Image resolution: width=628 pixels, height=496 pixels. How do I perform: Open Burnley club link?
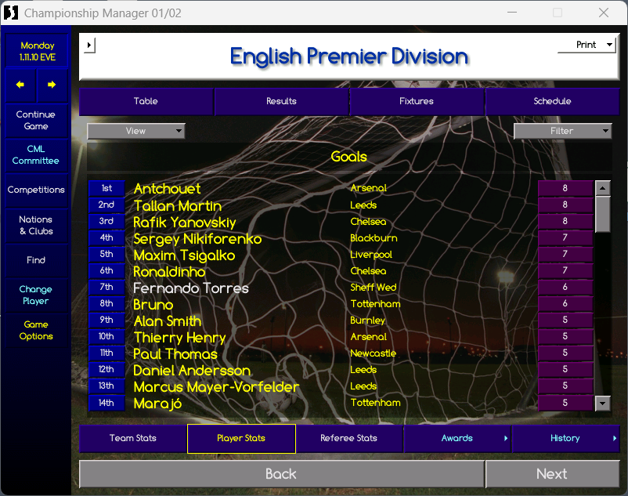368,320
